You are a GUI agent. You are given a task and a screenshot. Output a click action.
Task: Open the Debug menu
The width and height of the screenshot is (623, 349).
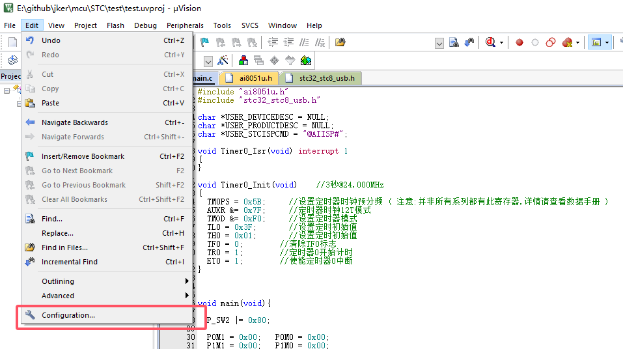click(x=145, y=25)
